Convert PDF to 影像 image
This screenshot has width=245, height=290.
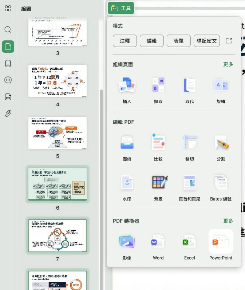coord(127,247)
